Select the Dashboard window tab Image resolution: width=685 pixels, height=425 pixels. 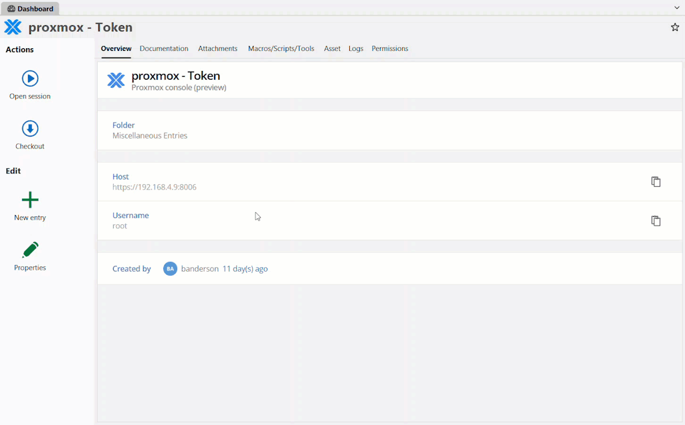31,9
